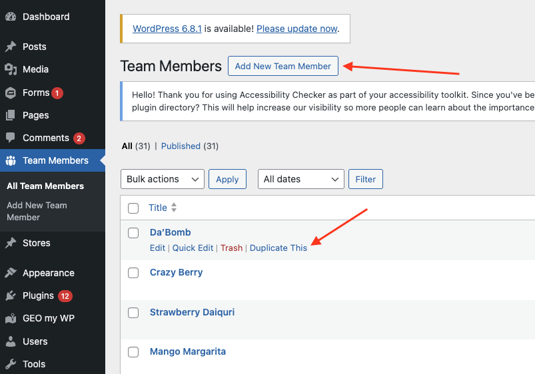Click Edit under Da'Bomb
Image resolution: width=535 pixels, height=374 pixels.
(157, 248)
